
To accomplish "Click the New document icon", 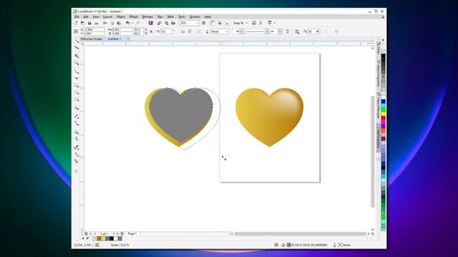I will pos(75,23).
